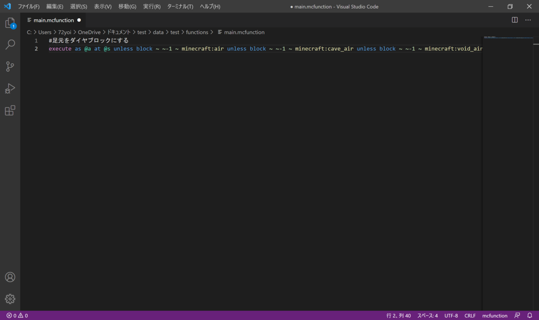
Task: Open the Extensions view icon
Action: tap(10, 110)
